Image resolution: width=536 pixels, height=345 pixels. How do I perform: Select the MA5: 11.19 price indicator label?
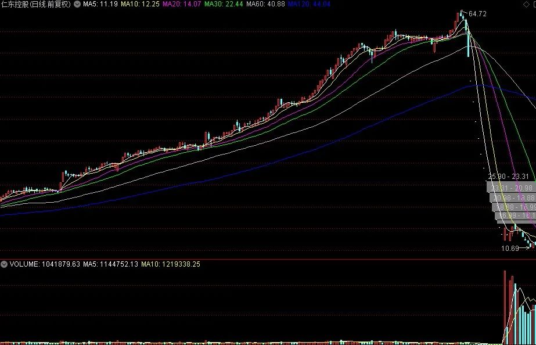coord(100,4)
